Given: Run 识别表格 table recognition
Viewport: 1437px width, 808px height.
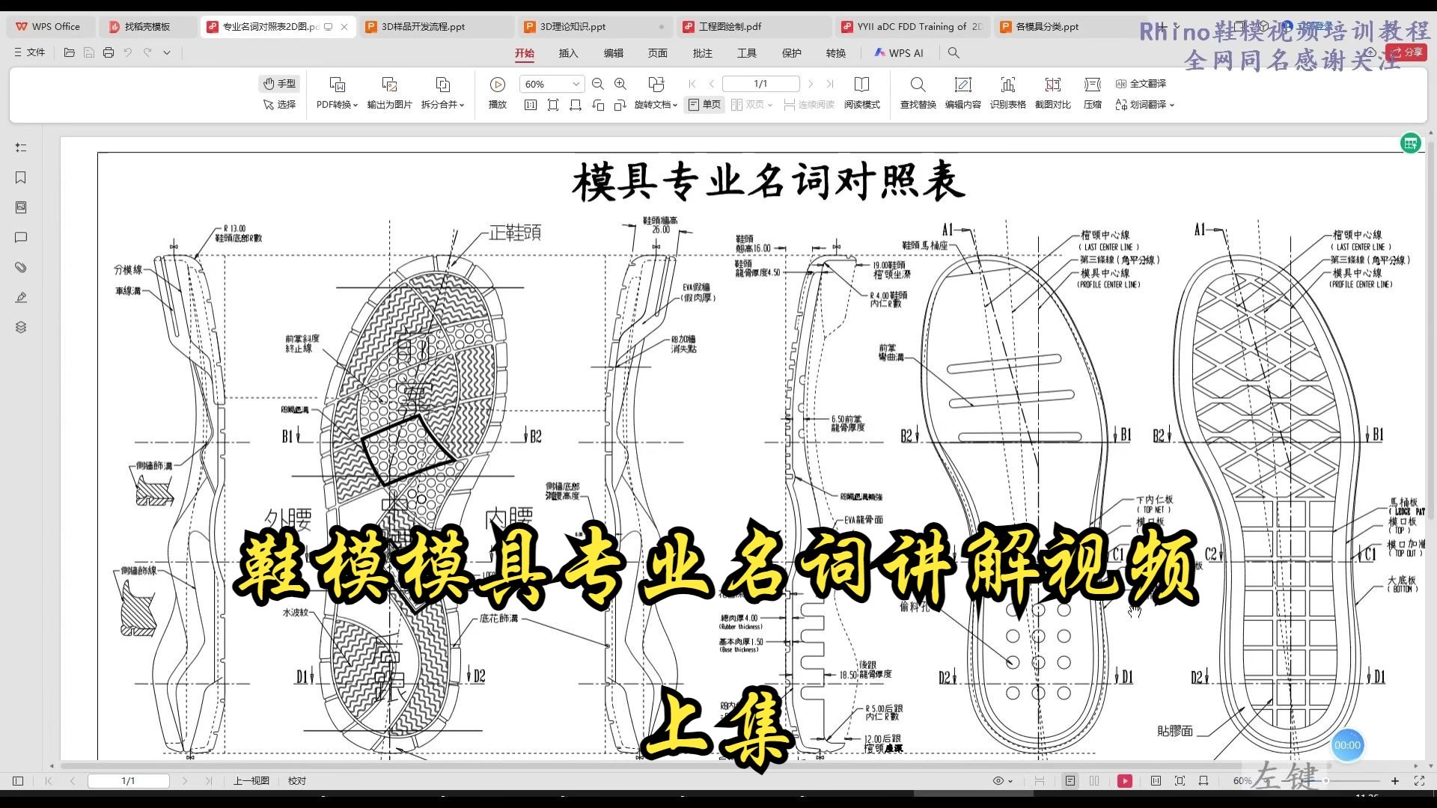Looking at the screenshot, I should click(x=1008, y=93).
